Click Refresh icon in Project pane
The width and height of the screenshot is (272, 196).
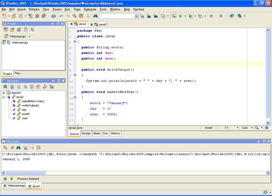point(26,30)
